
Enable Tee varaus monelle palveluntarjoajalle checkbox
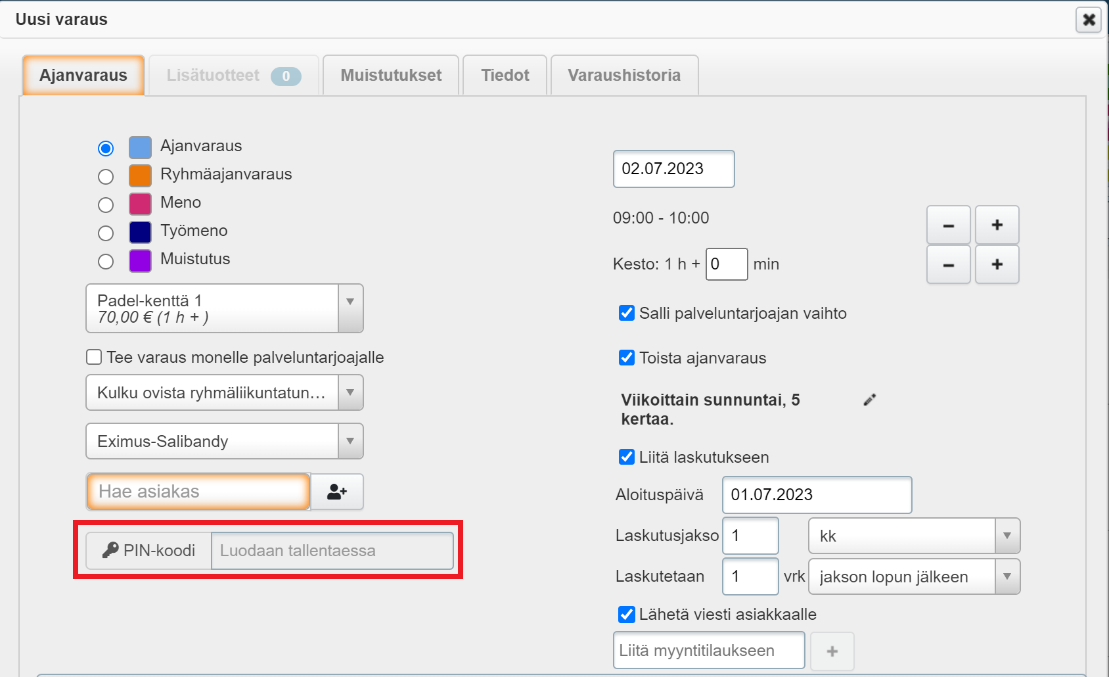point(95,357)
